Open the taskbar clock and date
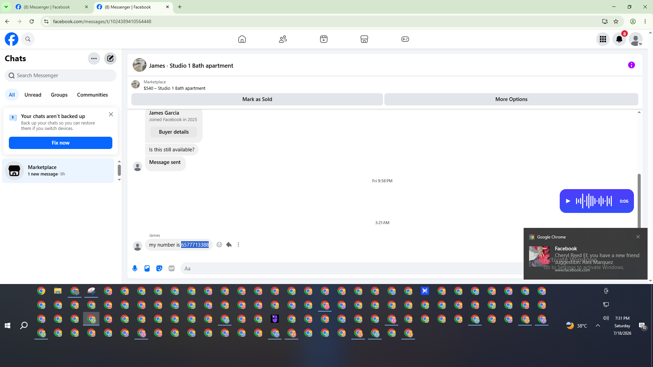This screenshot has height=367, width=653. coord(622,326)
